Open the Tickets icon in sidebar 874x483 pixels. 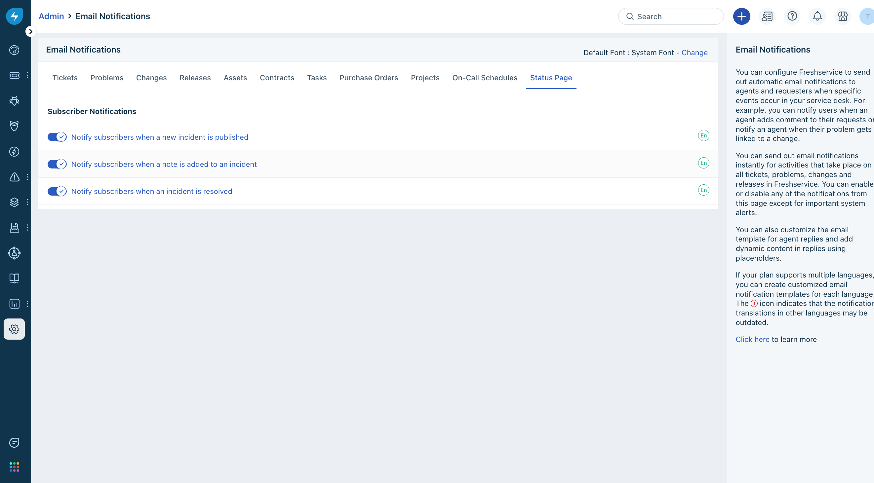click(x=14, y=75)
